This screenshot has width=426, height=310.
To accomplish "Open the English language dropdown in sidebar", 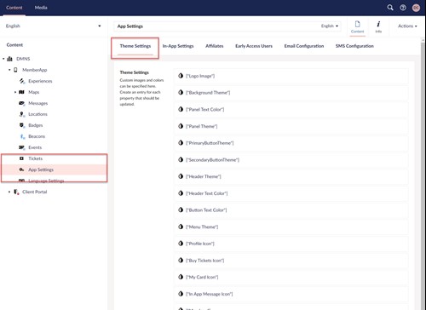I will [54, 26].
